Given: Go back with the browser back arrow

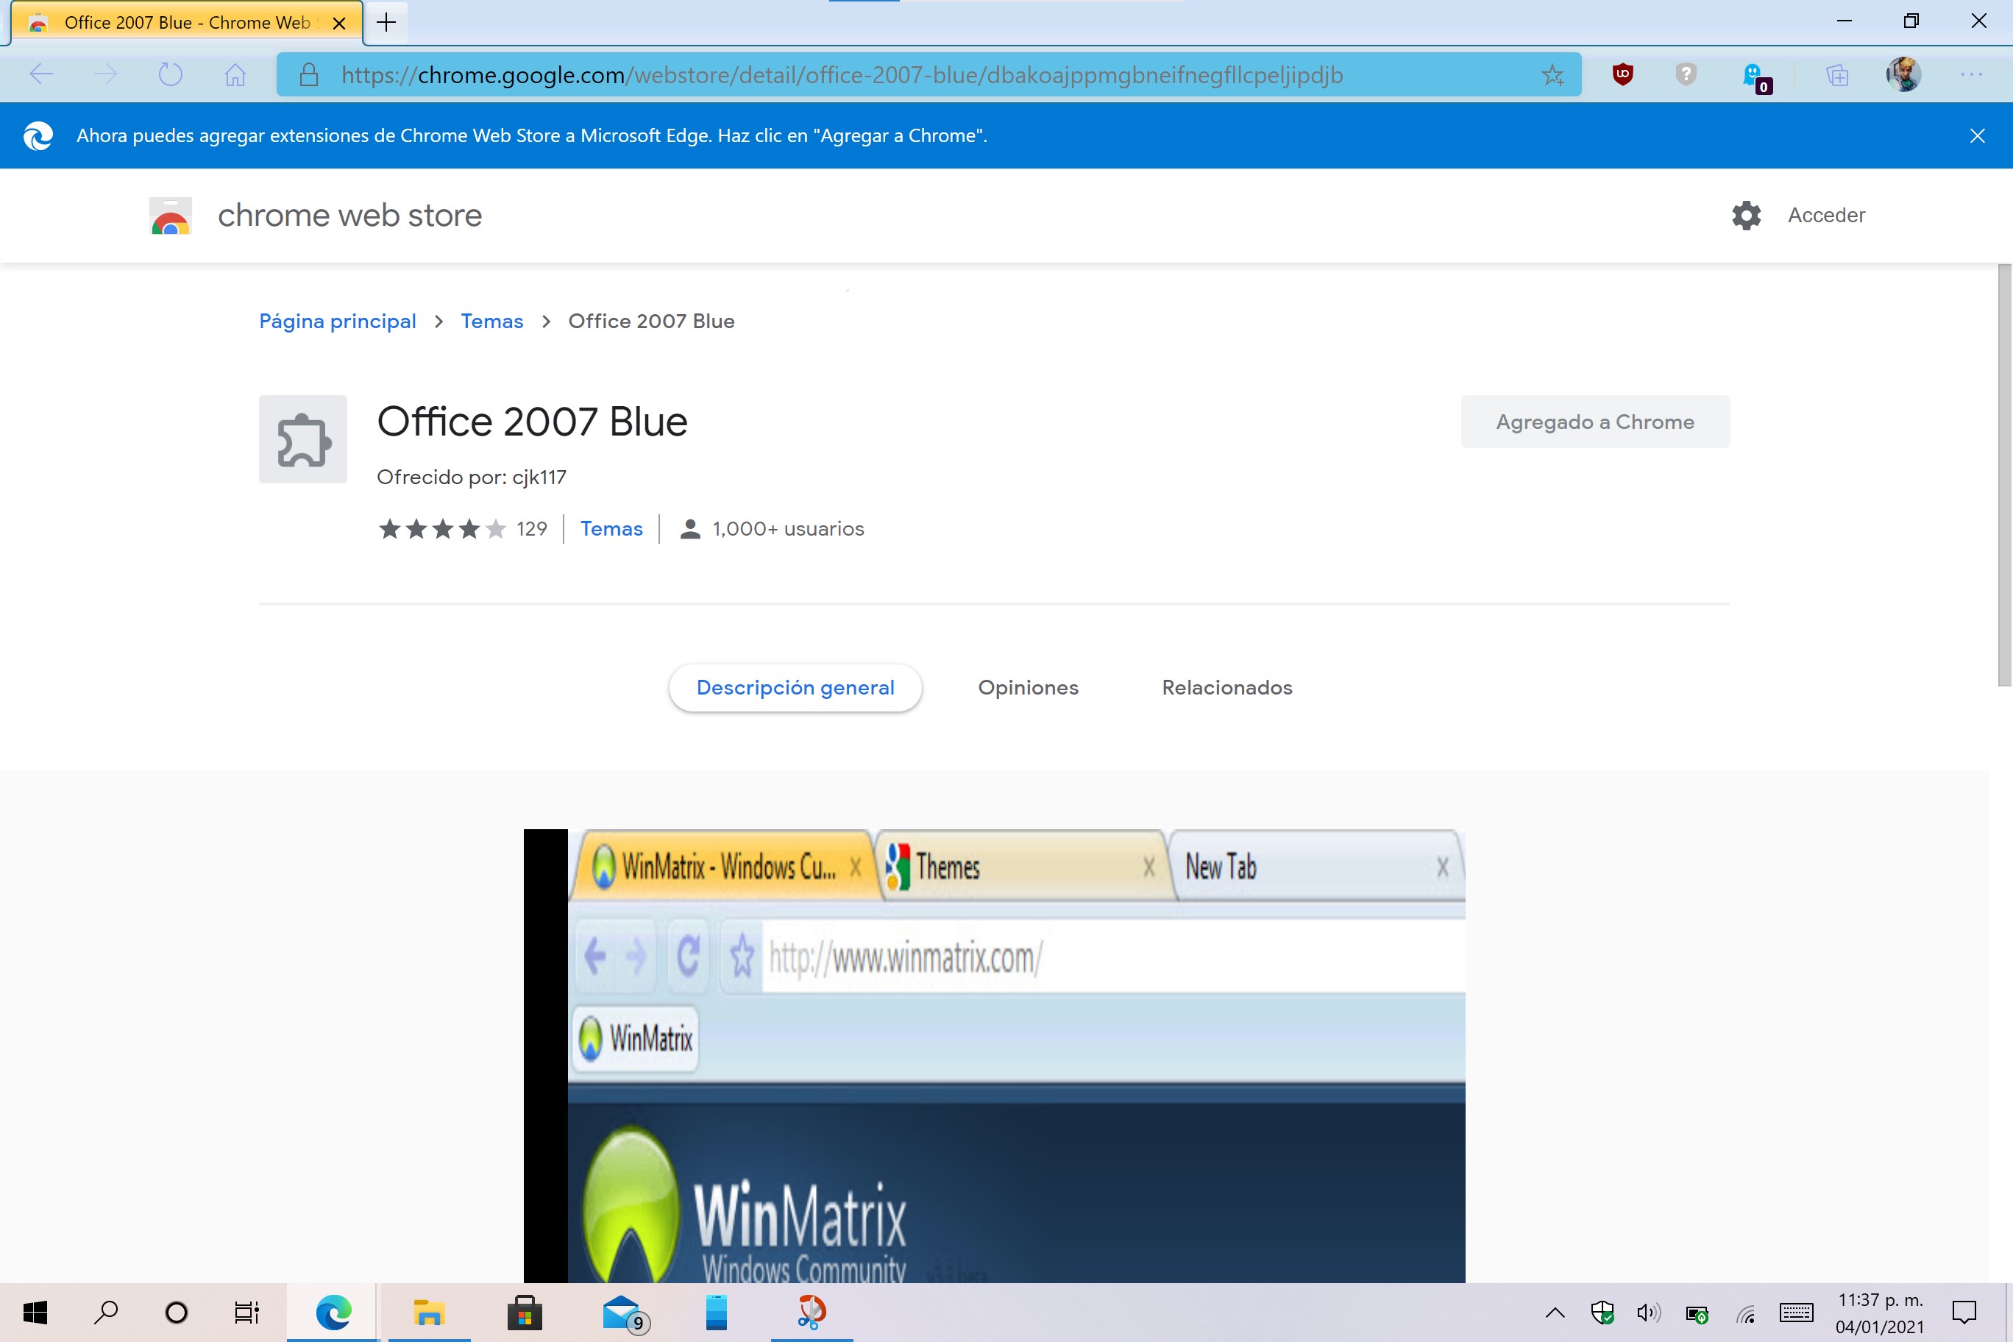Looking at the screenshot, I should (x=41, y=75).
